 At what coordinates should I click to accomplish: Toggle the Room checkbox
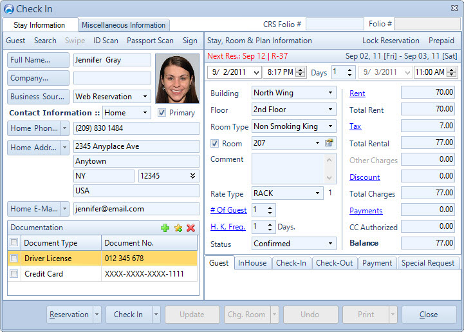tap(214, 144)
